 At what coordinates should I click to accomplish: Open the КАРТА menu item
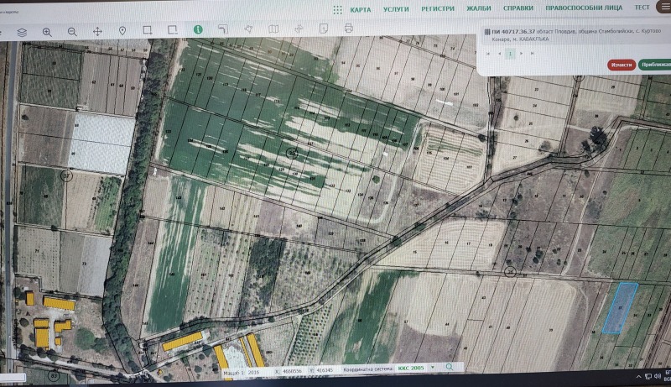point(361,9)
